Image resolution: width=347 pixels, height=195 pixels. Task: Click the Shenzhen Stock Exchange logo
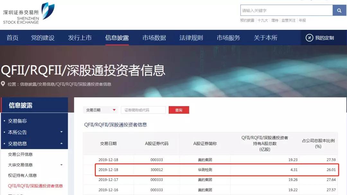point(29,13)
